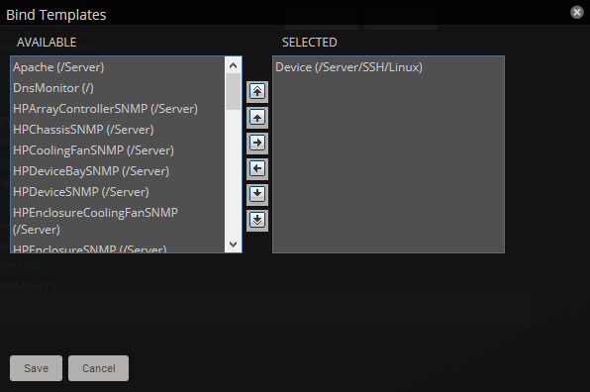
Task: Select HPCoolingFanSNMP (/Server) template
Action: [118, 150]
